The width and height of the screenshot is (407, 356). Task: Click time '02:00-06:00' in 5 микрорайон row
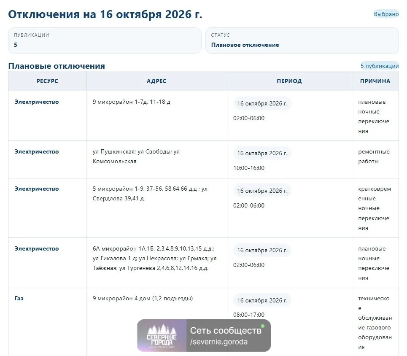pos(249,205)
